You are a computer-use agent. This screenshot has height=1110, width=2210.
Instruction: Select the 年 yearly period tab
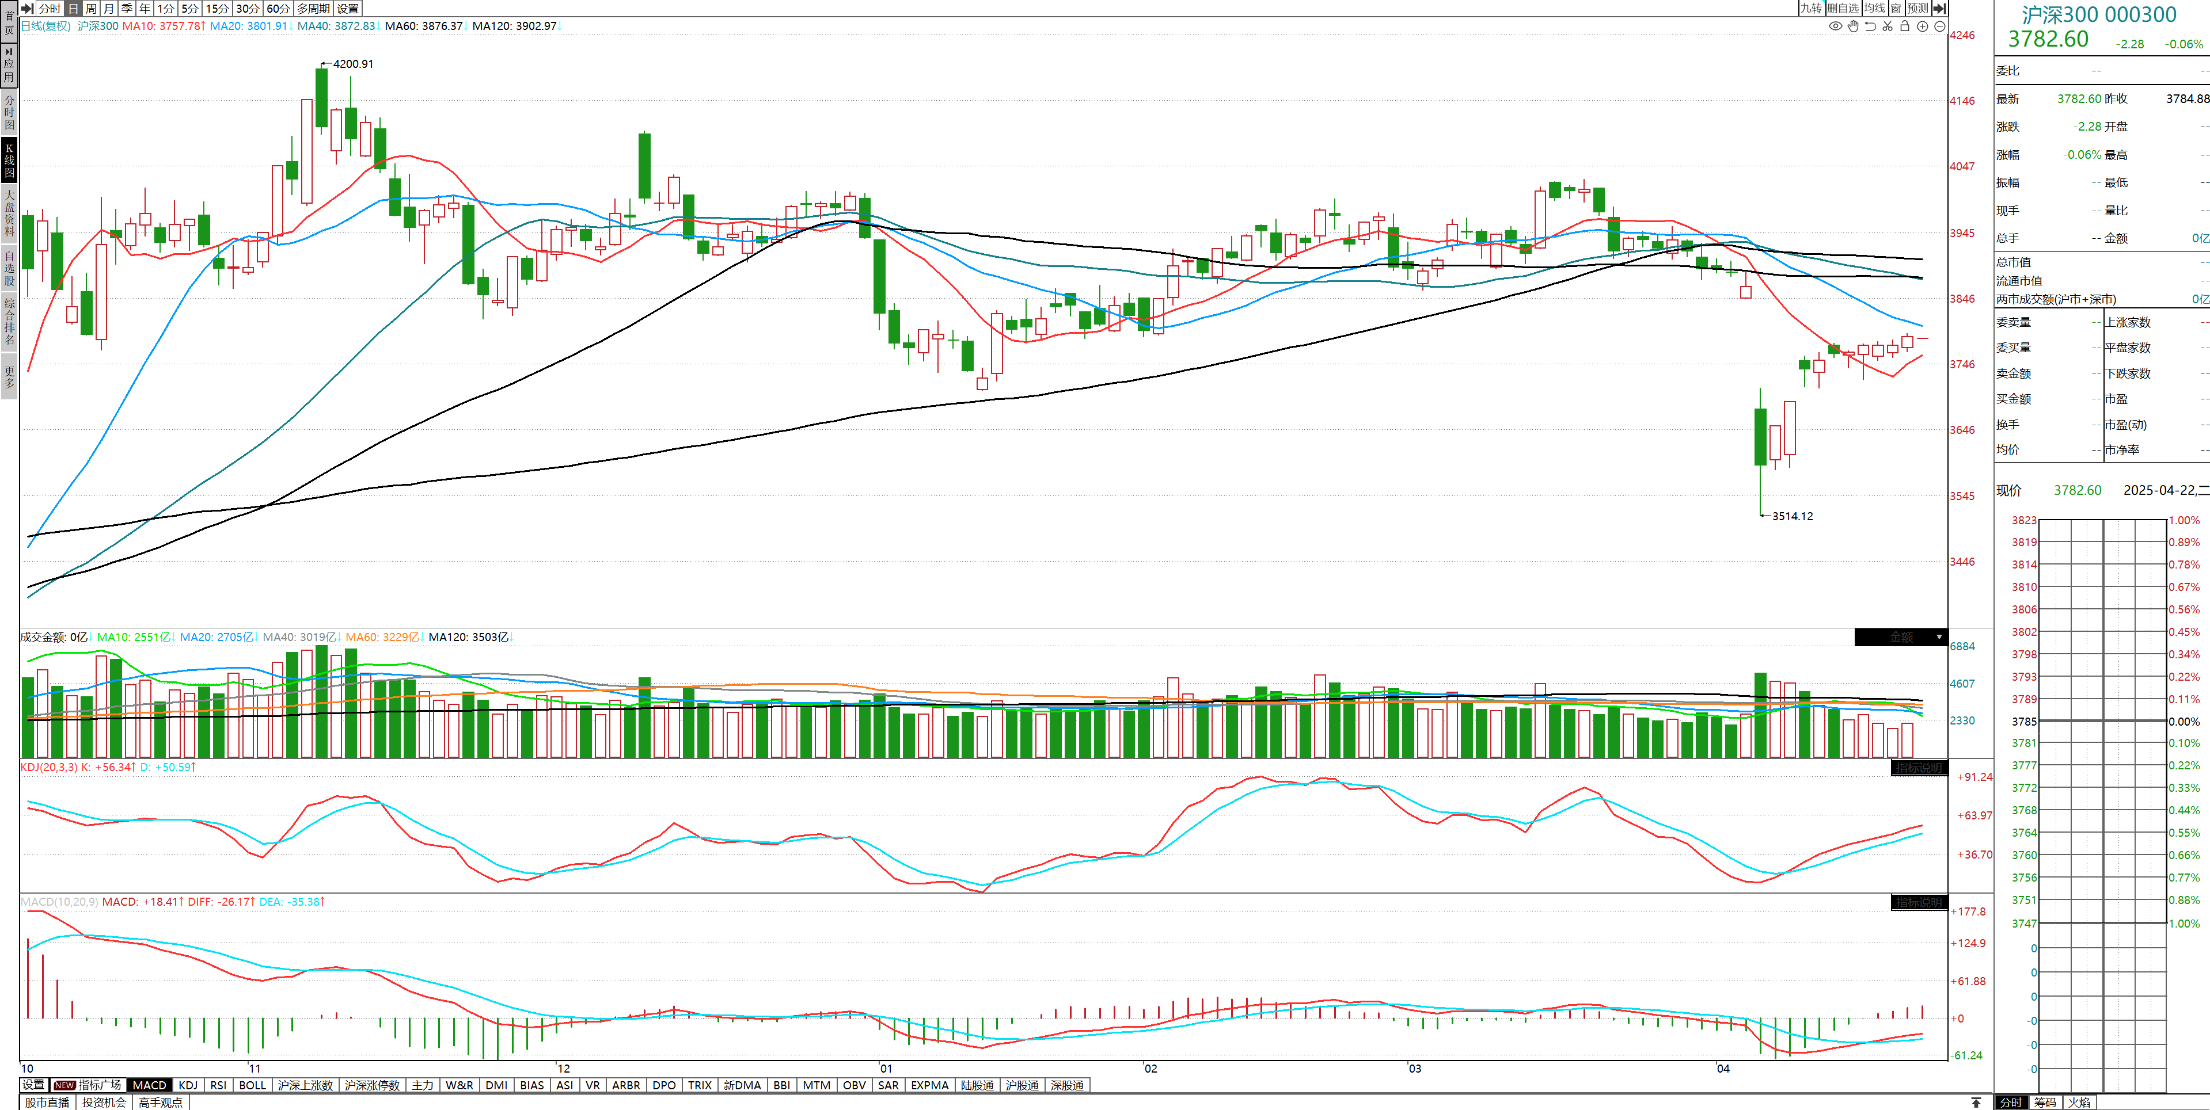point(145,9)
